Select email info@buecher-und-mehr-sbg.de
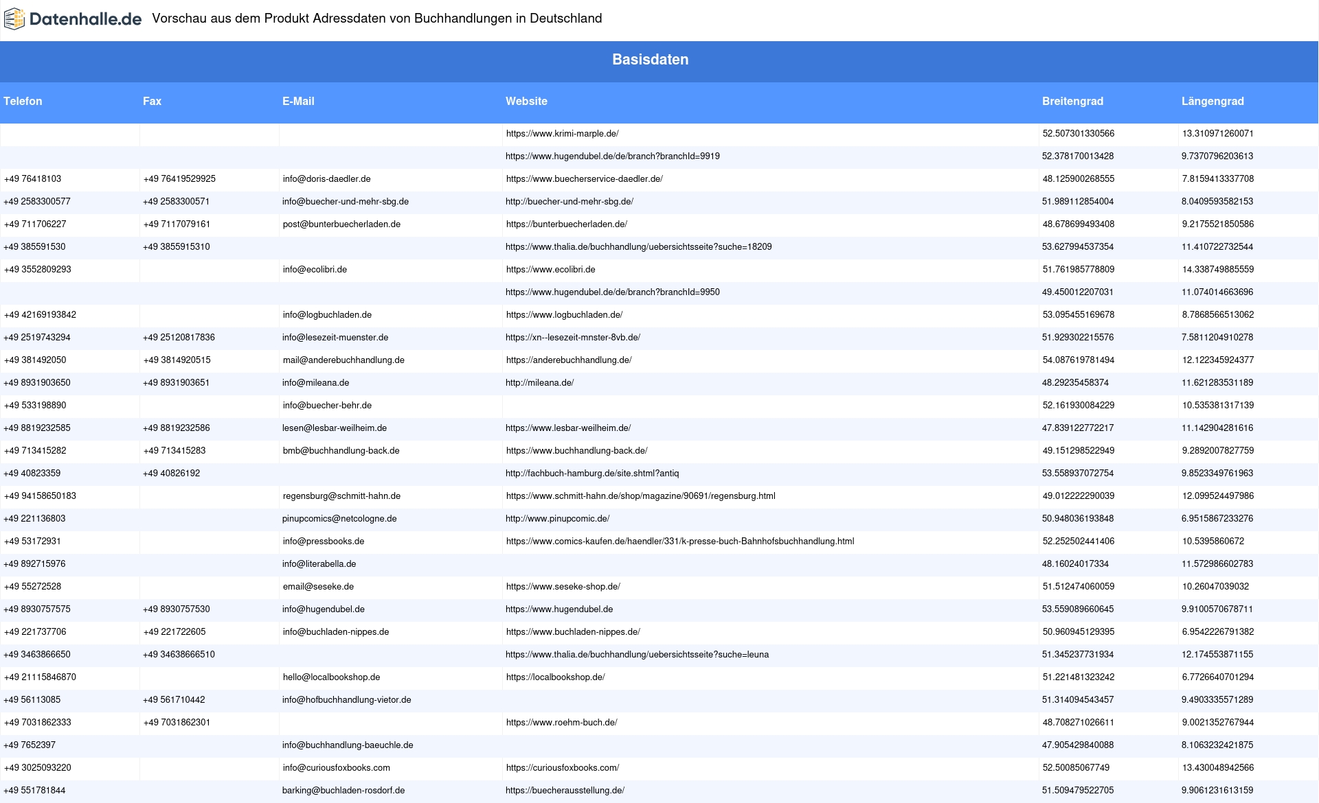Viewport: 1319px width, 803px height. pos(346,202)
